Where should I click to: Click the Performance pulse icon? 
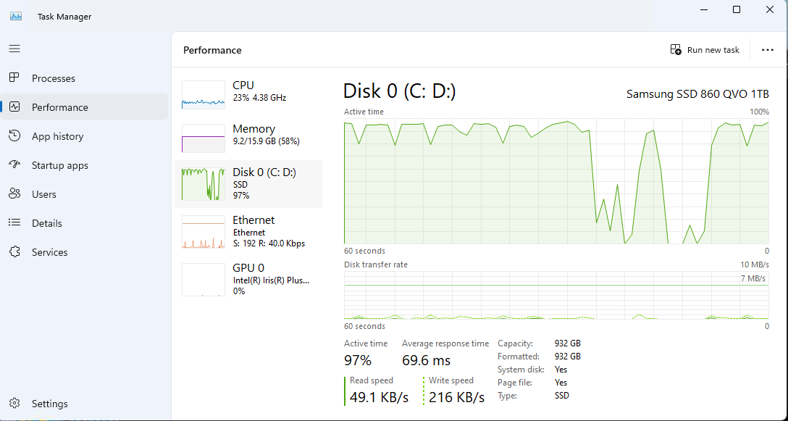[x=14, y=107]
